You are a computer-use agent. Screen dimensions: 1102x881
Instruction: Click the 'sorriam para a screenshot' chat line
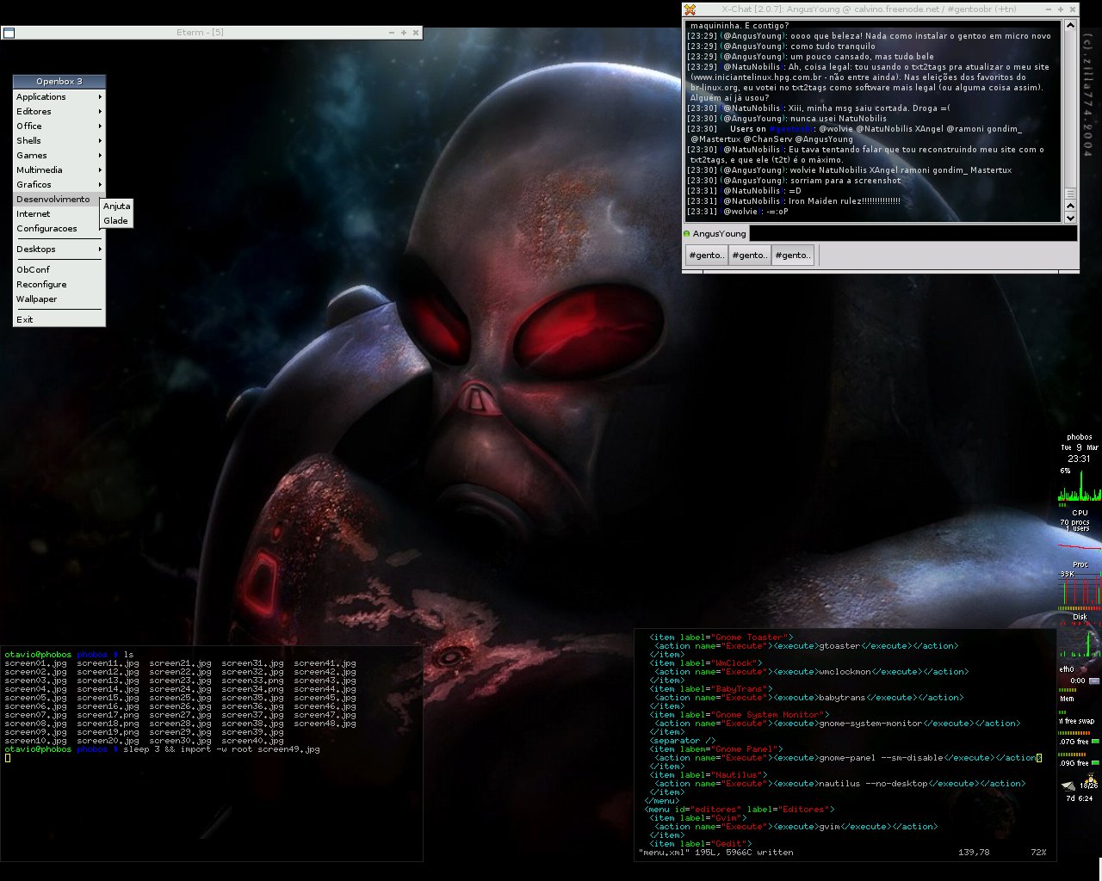point(845,181)
